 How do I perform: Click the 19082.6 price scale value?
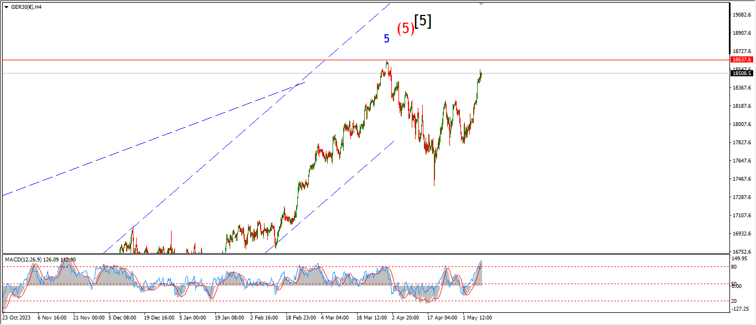(x=741, y=15)
